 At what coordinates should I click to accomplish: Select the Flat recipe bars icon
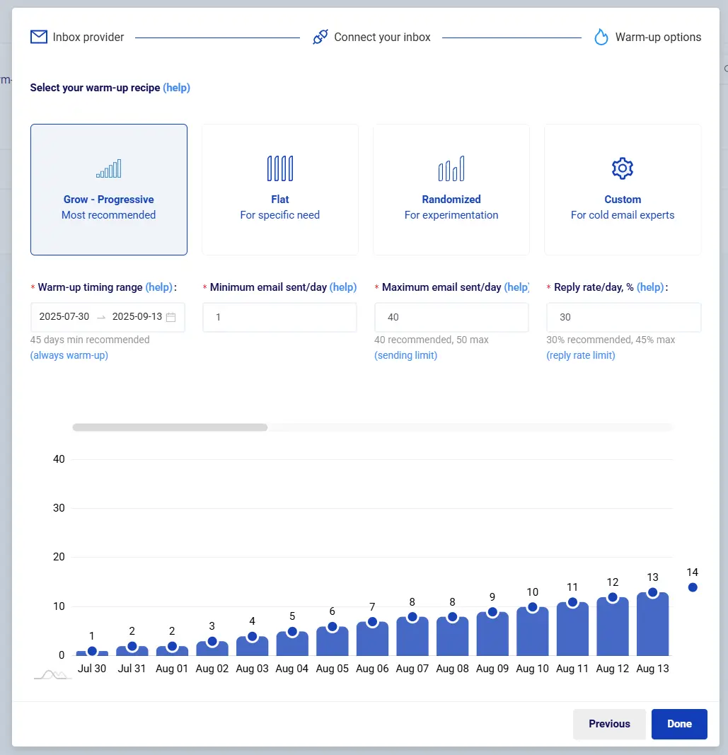pyautogui.click(x=280, y=168)
